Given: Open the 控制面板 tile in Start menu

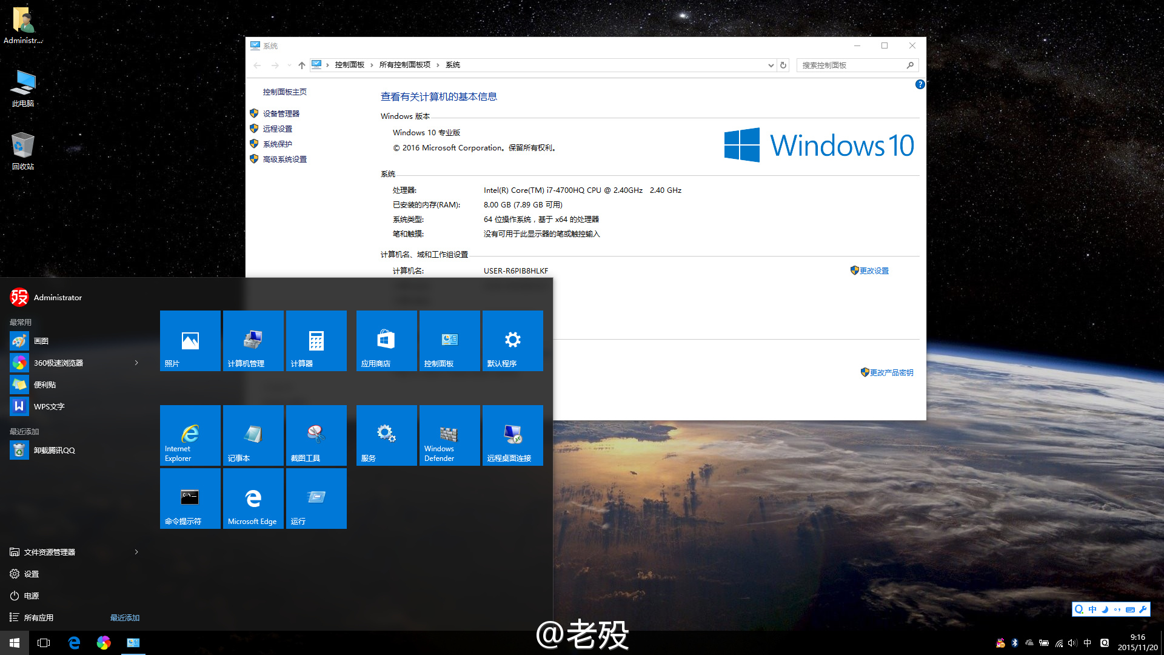Looking at the screenshot, I should coord(450,341).
